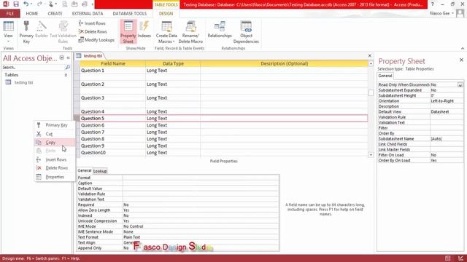This screenshot has height=262, width=467.
Task: Open the Relationships window
Action: pos(220,30)
